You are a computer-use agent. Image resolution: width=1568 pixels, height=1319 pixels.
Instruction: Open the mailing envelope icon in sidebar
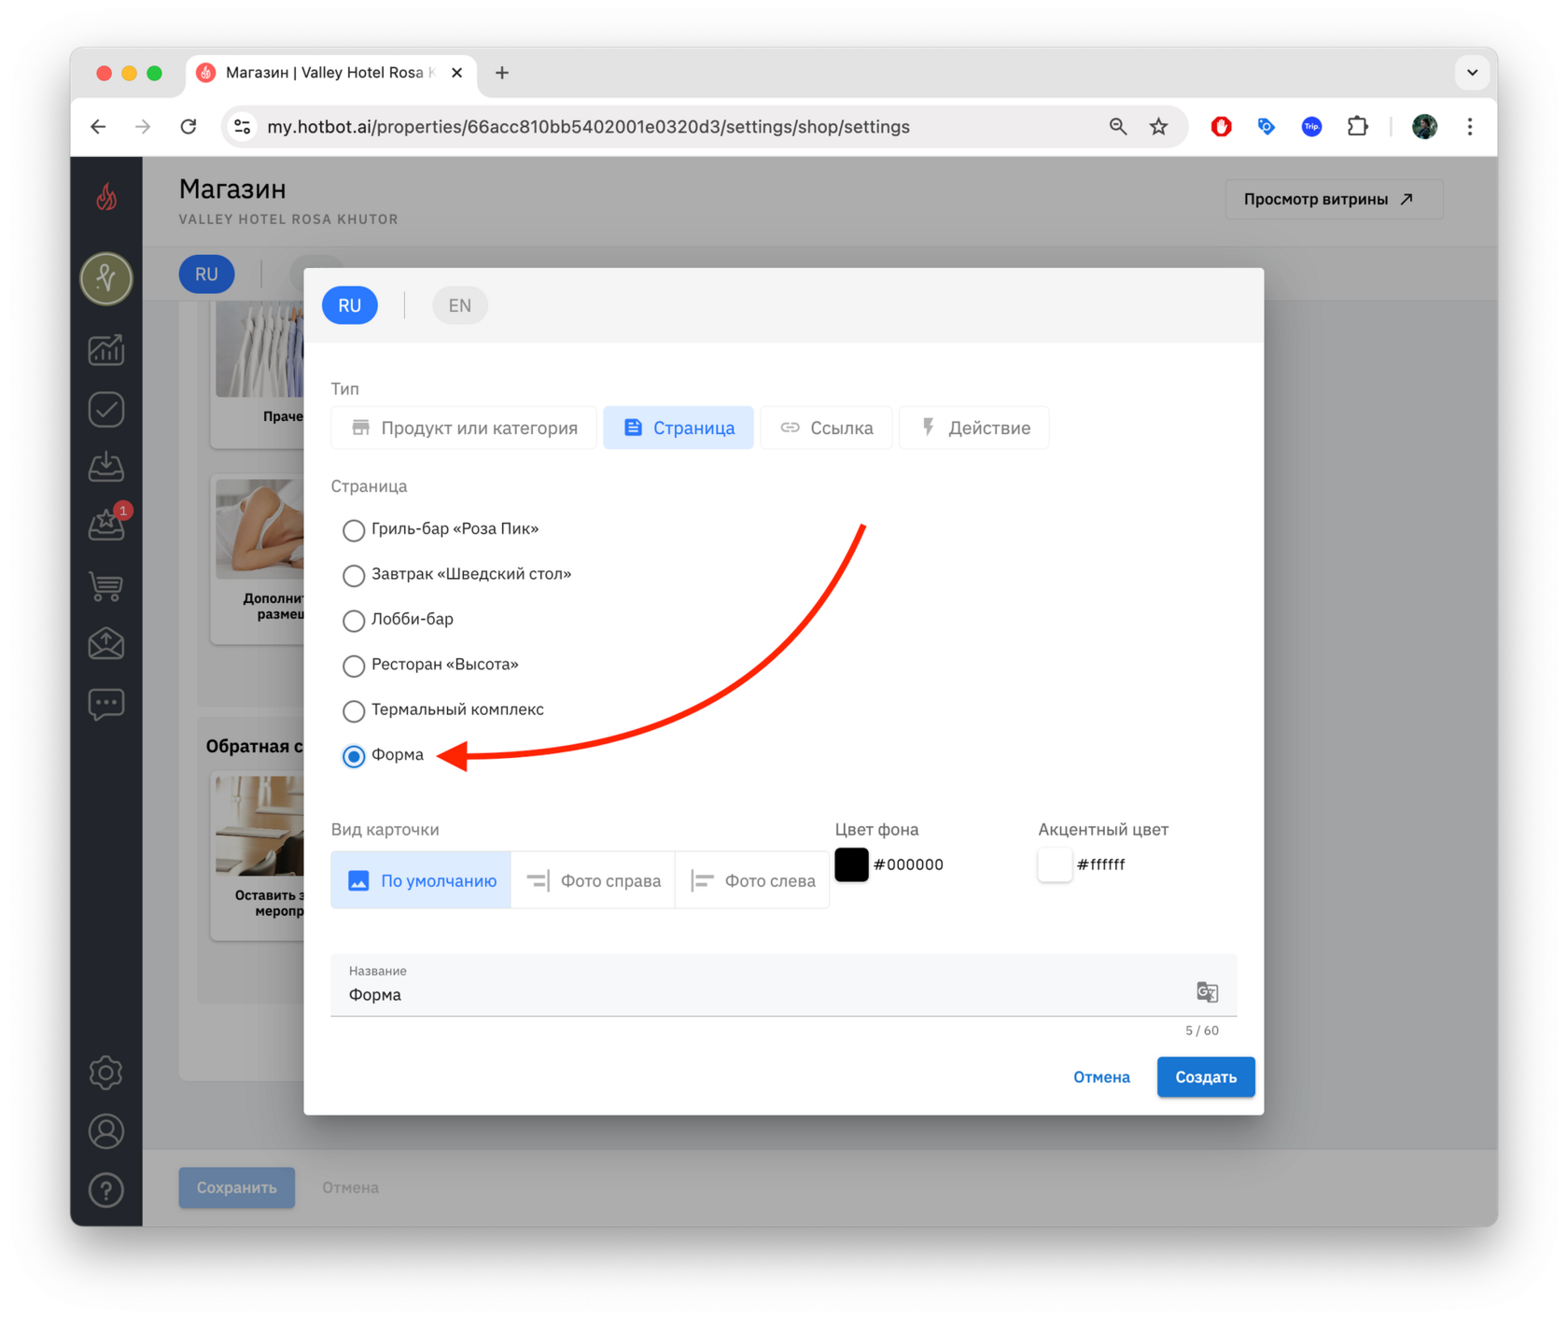click(x=106, y=644)
